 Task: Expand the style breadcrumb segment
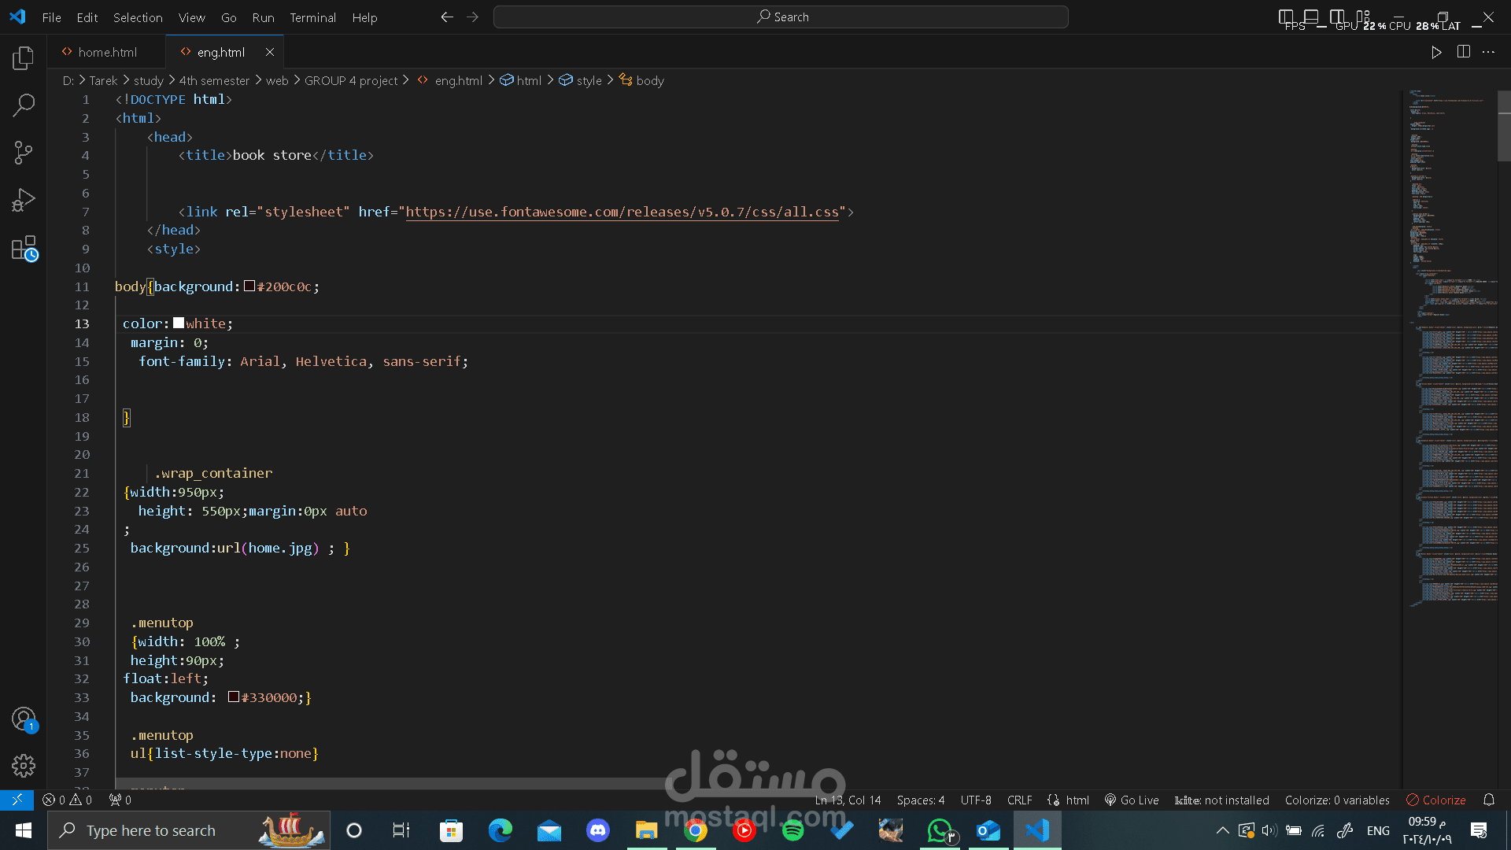[x=588, y=80]
